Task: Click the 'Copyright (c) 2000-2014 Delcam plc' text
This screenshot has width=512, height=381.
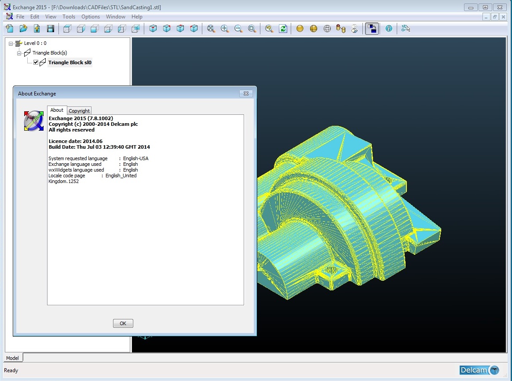Action: (93, 124)
